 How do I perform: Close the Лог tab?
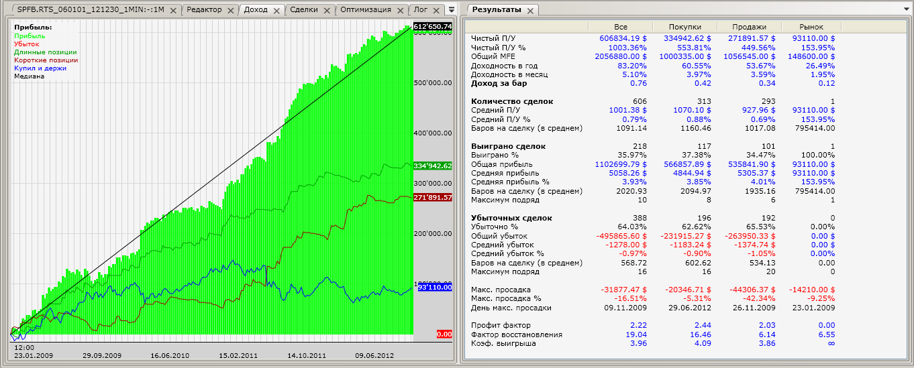tap(436, 11)
